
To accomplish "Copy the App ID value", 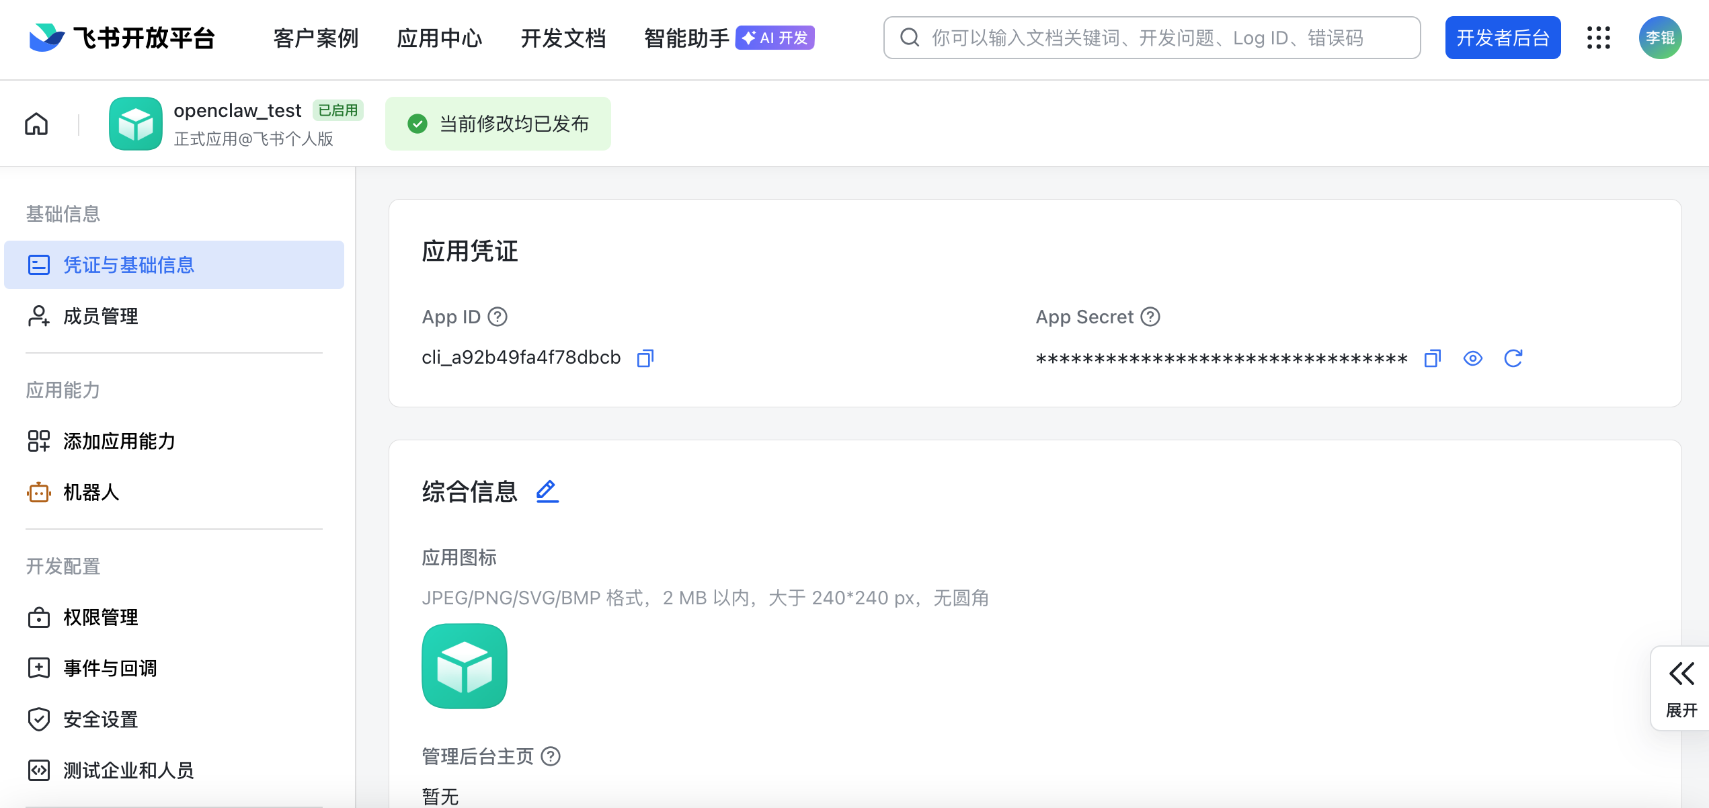I will click(x=645, y=358).
